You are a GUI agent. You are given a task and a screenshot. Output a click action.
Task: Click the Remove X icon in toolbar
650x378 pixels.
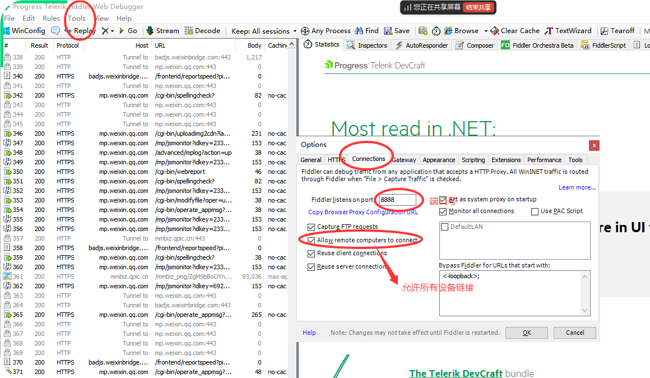(105, 31)
